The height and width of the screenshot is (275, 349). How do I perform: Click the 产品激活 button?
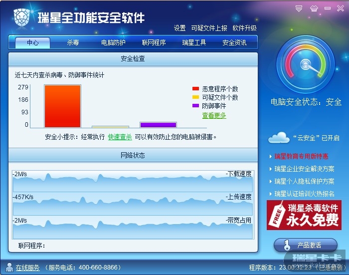305,245
